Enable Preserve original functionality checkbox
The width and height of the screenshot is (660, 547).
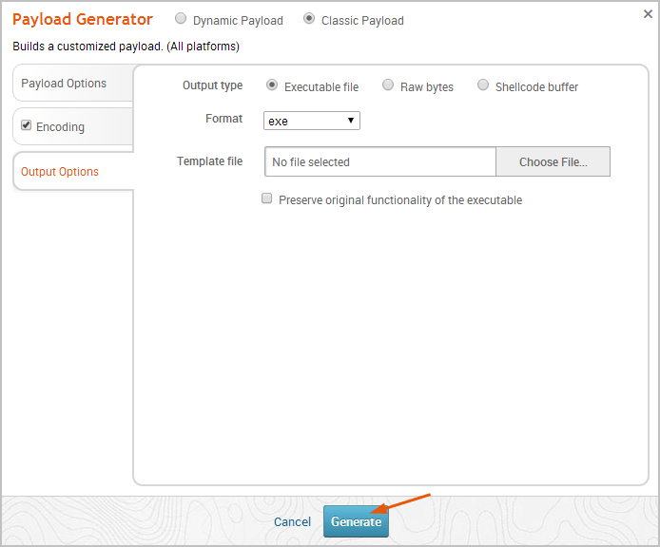click(x=267, y=199)
